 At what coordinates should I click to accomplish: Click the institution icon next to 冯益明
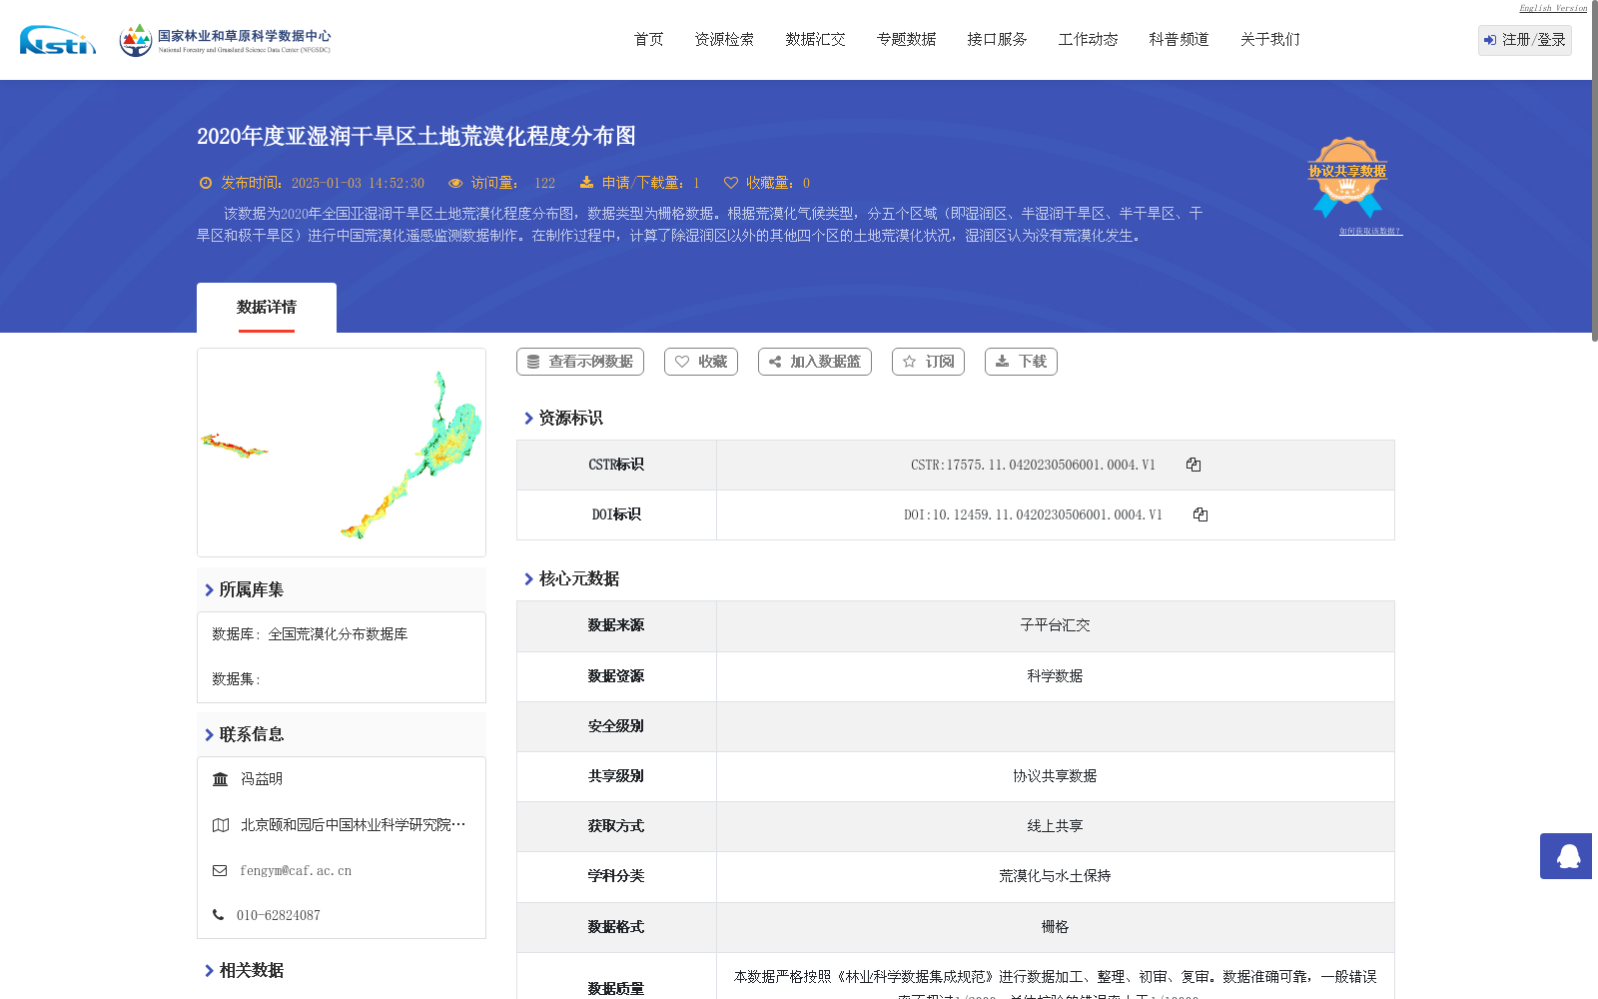coord(221,779)
